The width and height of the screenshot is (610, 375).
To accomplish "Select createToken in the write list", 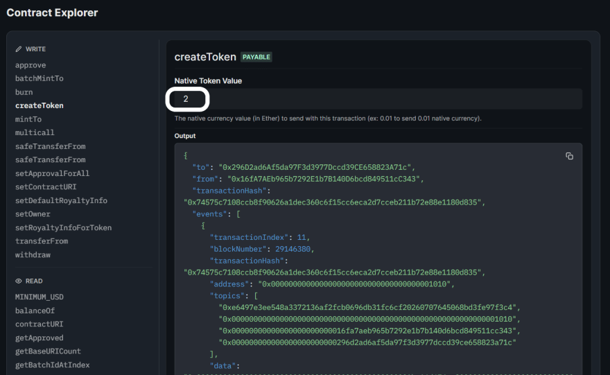I will tap(40, 105).
